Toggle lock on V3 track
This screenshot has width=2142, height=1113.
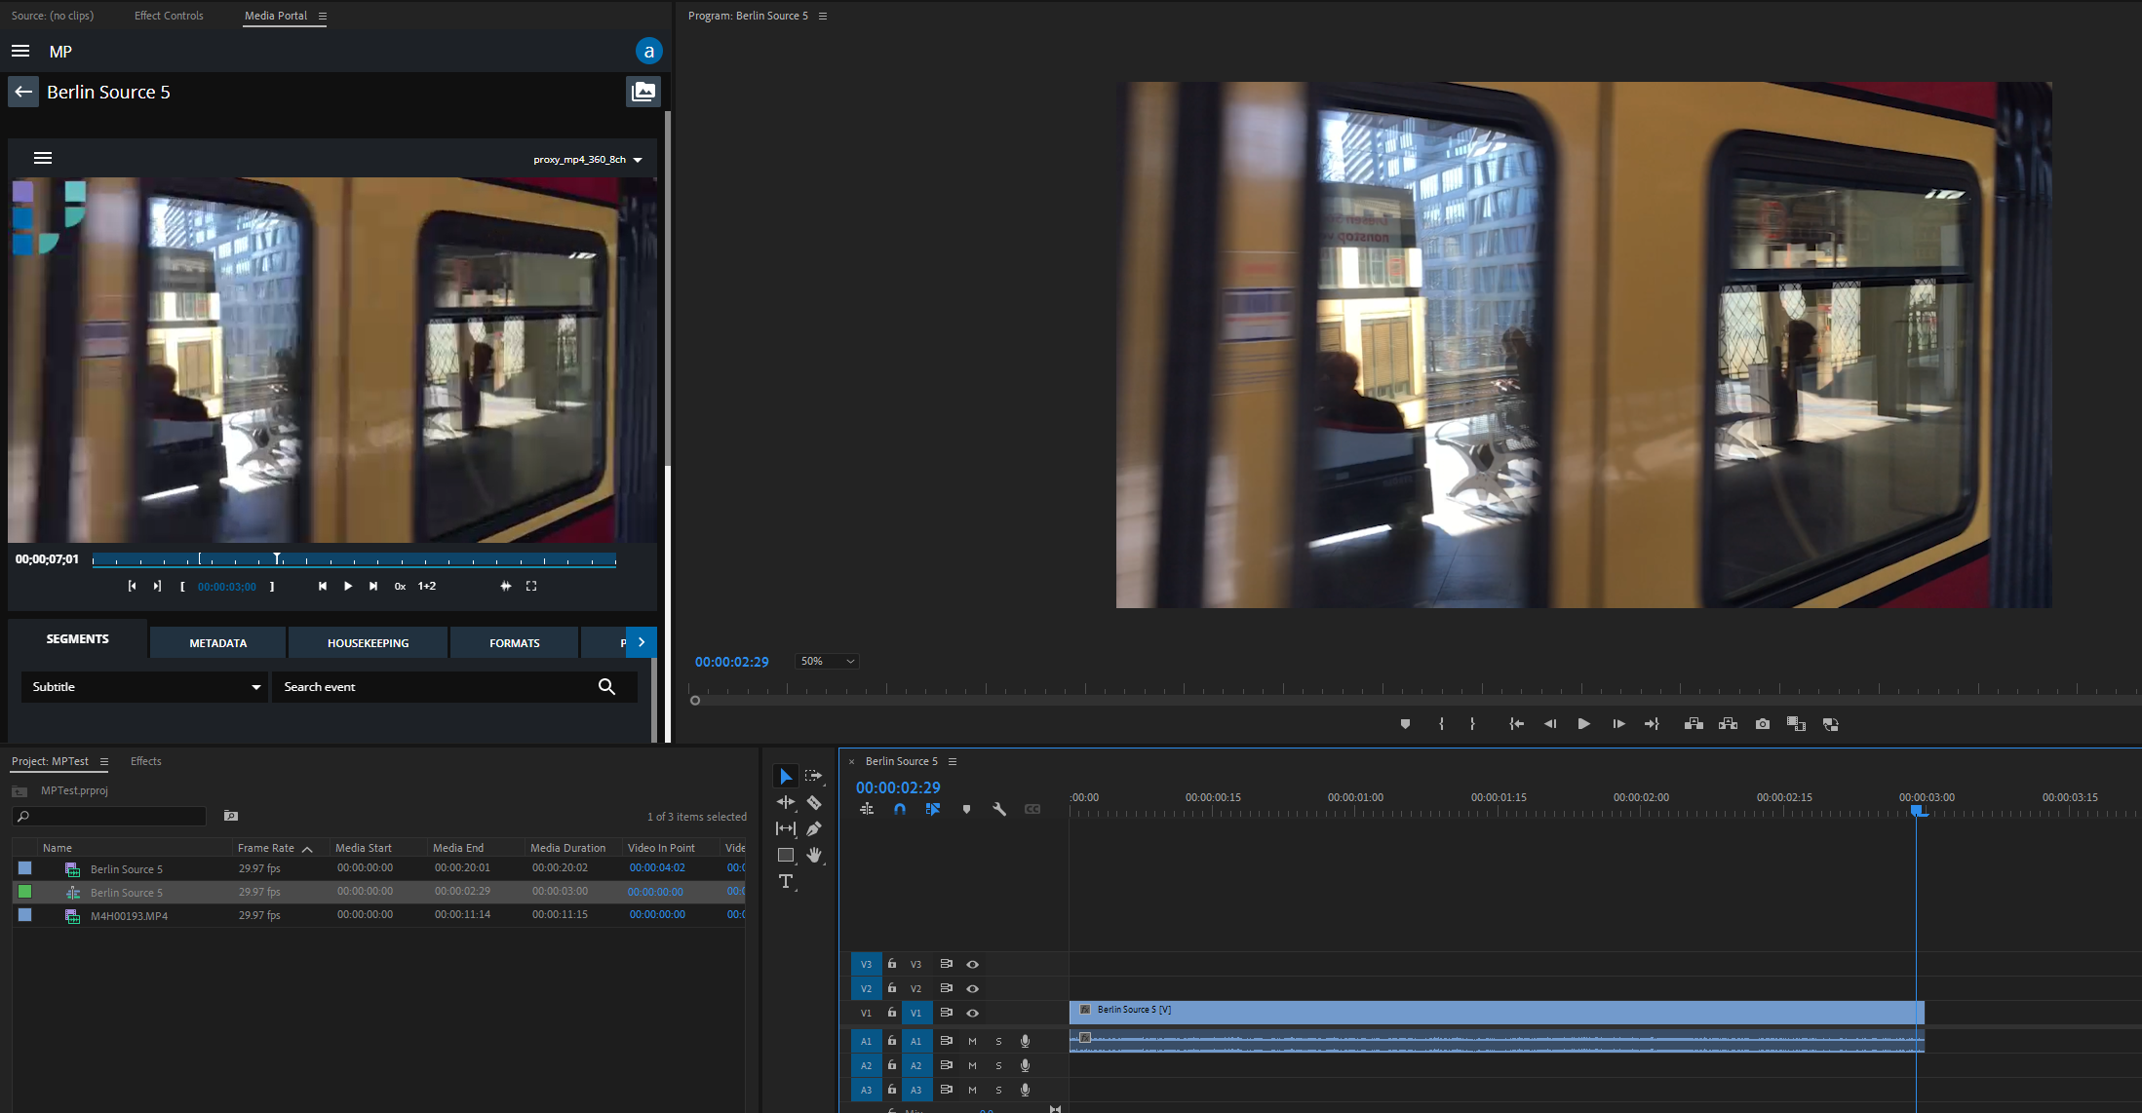coord(891,964)
